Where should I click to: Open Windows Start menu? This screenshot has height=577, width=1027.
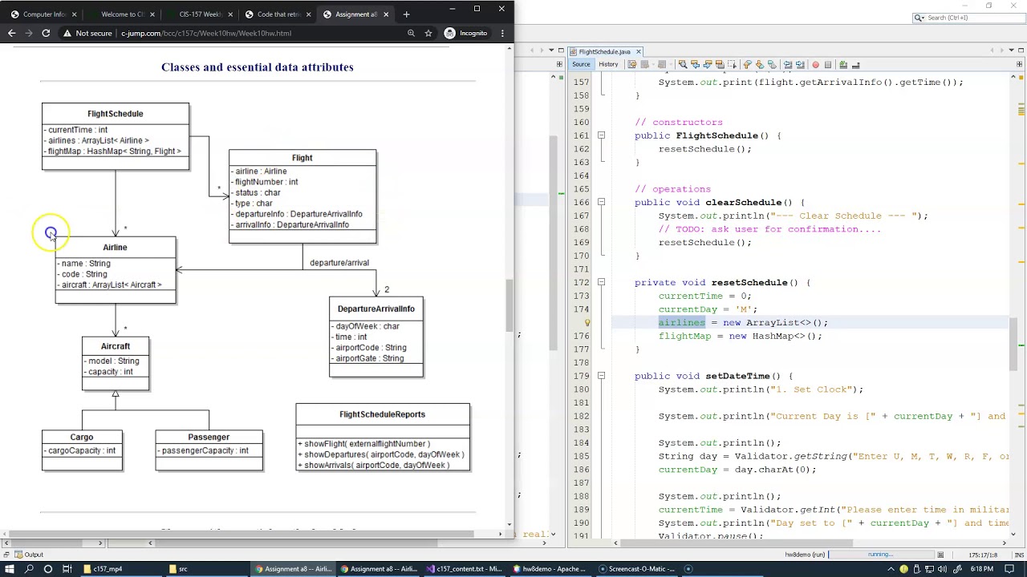click(10, 569)
